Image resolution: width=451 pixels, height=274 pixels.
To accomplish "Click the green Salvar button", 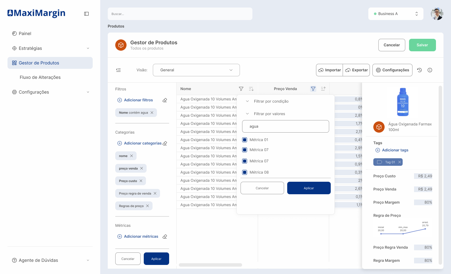I will (x=422, y=45).
